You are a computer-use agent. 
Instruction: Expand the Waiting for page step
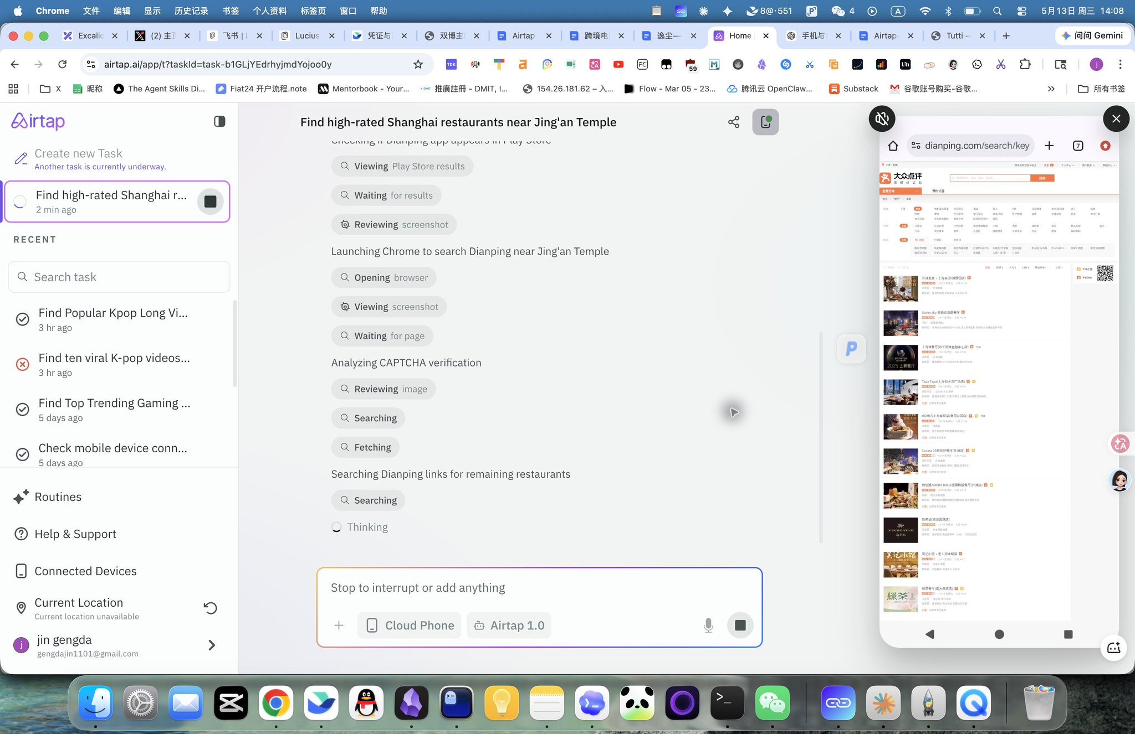(382, 337)
